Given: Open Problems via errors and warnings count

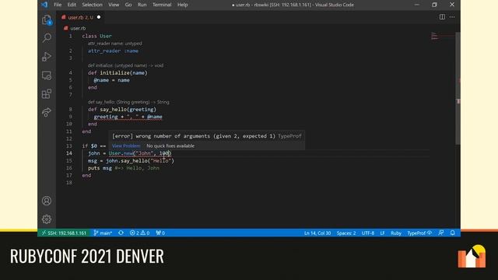Looking at the screenshot, I should 139,233.
